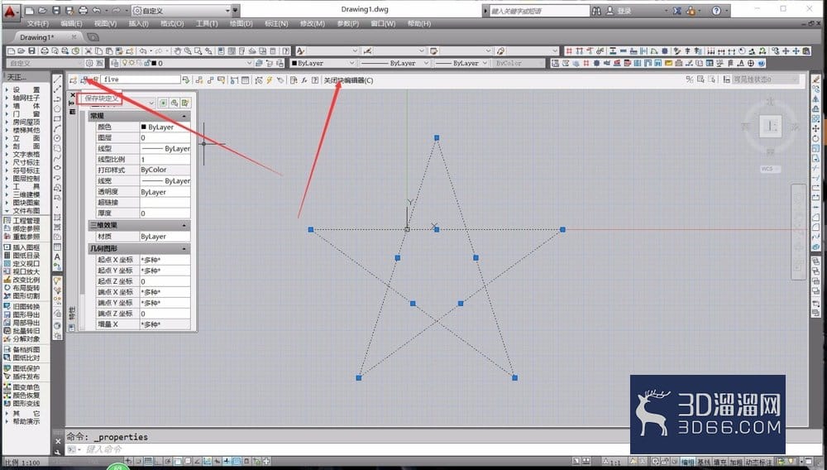Expand 文字表格 in the 天正 side menu
Screen dimensions: 827x470
coord(26,154)
